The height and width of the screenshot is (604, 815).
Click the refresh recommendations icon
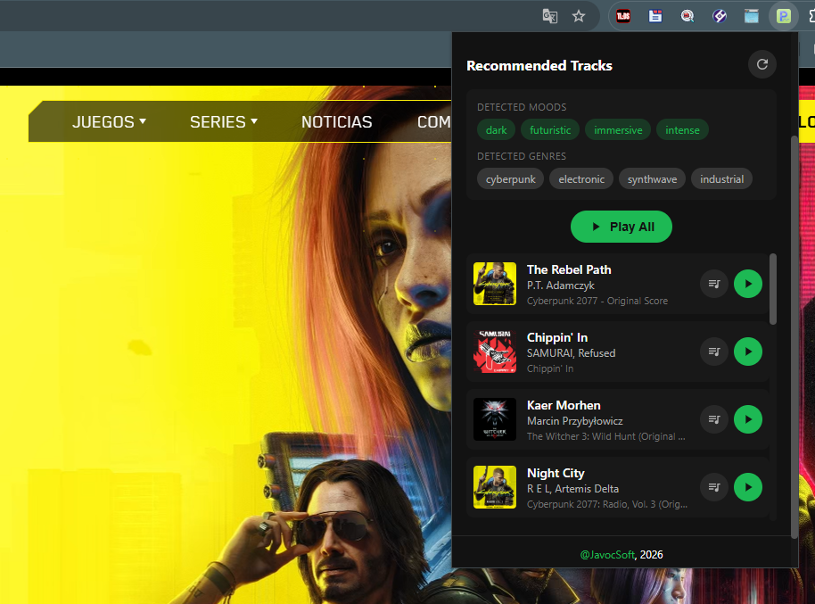761,64
